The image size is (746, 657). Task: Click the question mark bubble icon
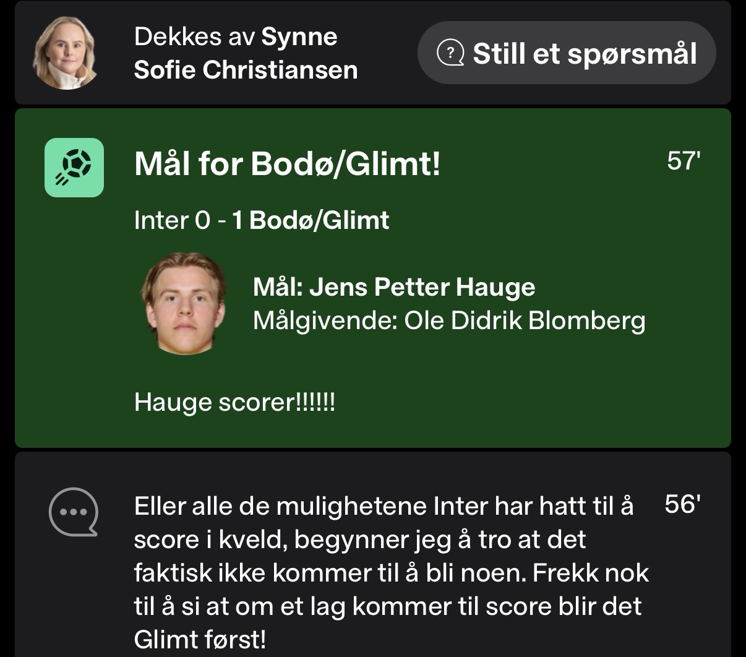(x=450, y=53)
